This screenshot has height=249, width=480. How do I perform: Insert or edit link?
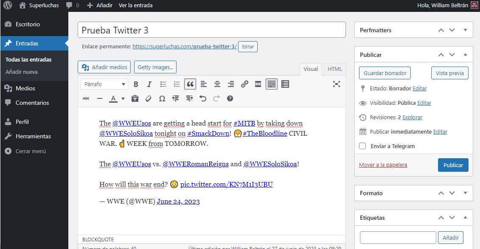click(244, 84)
